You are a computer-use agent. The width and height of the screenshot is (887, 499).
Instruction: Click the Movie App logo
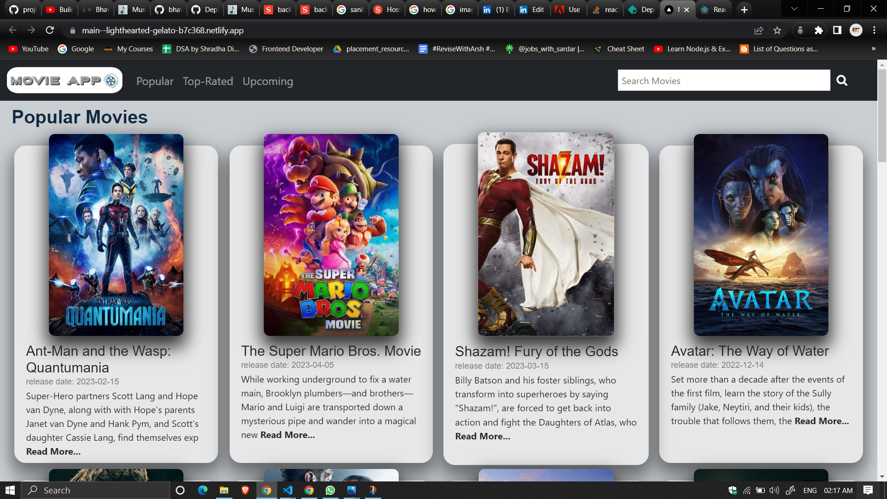65,81
